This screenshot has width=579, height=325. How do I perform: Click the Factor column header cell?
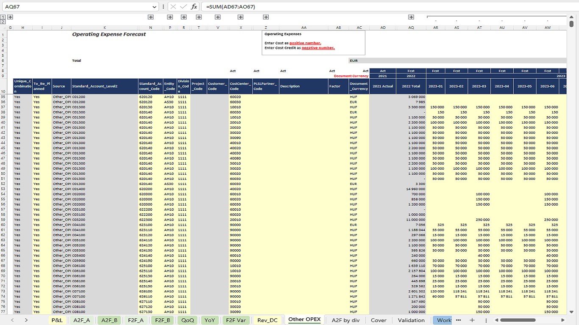pyautogui.click(x=338, y=86)
